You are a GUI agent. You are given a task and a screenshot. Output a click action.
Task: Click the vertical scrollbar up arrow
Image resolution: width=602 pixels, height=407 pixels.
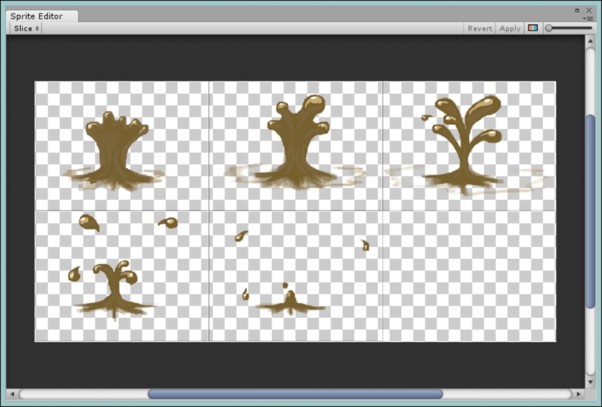pyautogui.click(x=591, y=41)
